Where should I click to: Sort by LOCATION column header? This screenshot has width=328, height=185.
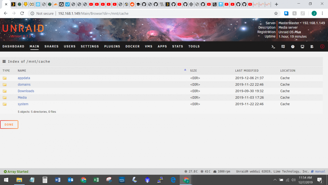288,71
